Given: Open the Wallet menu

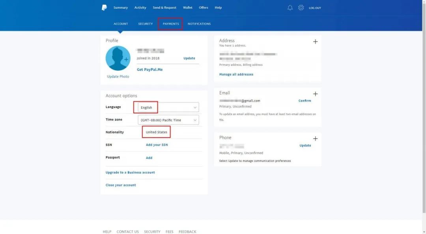Looking at the screenshot, I should pos(187,7).
